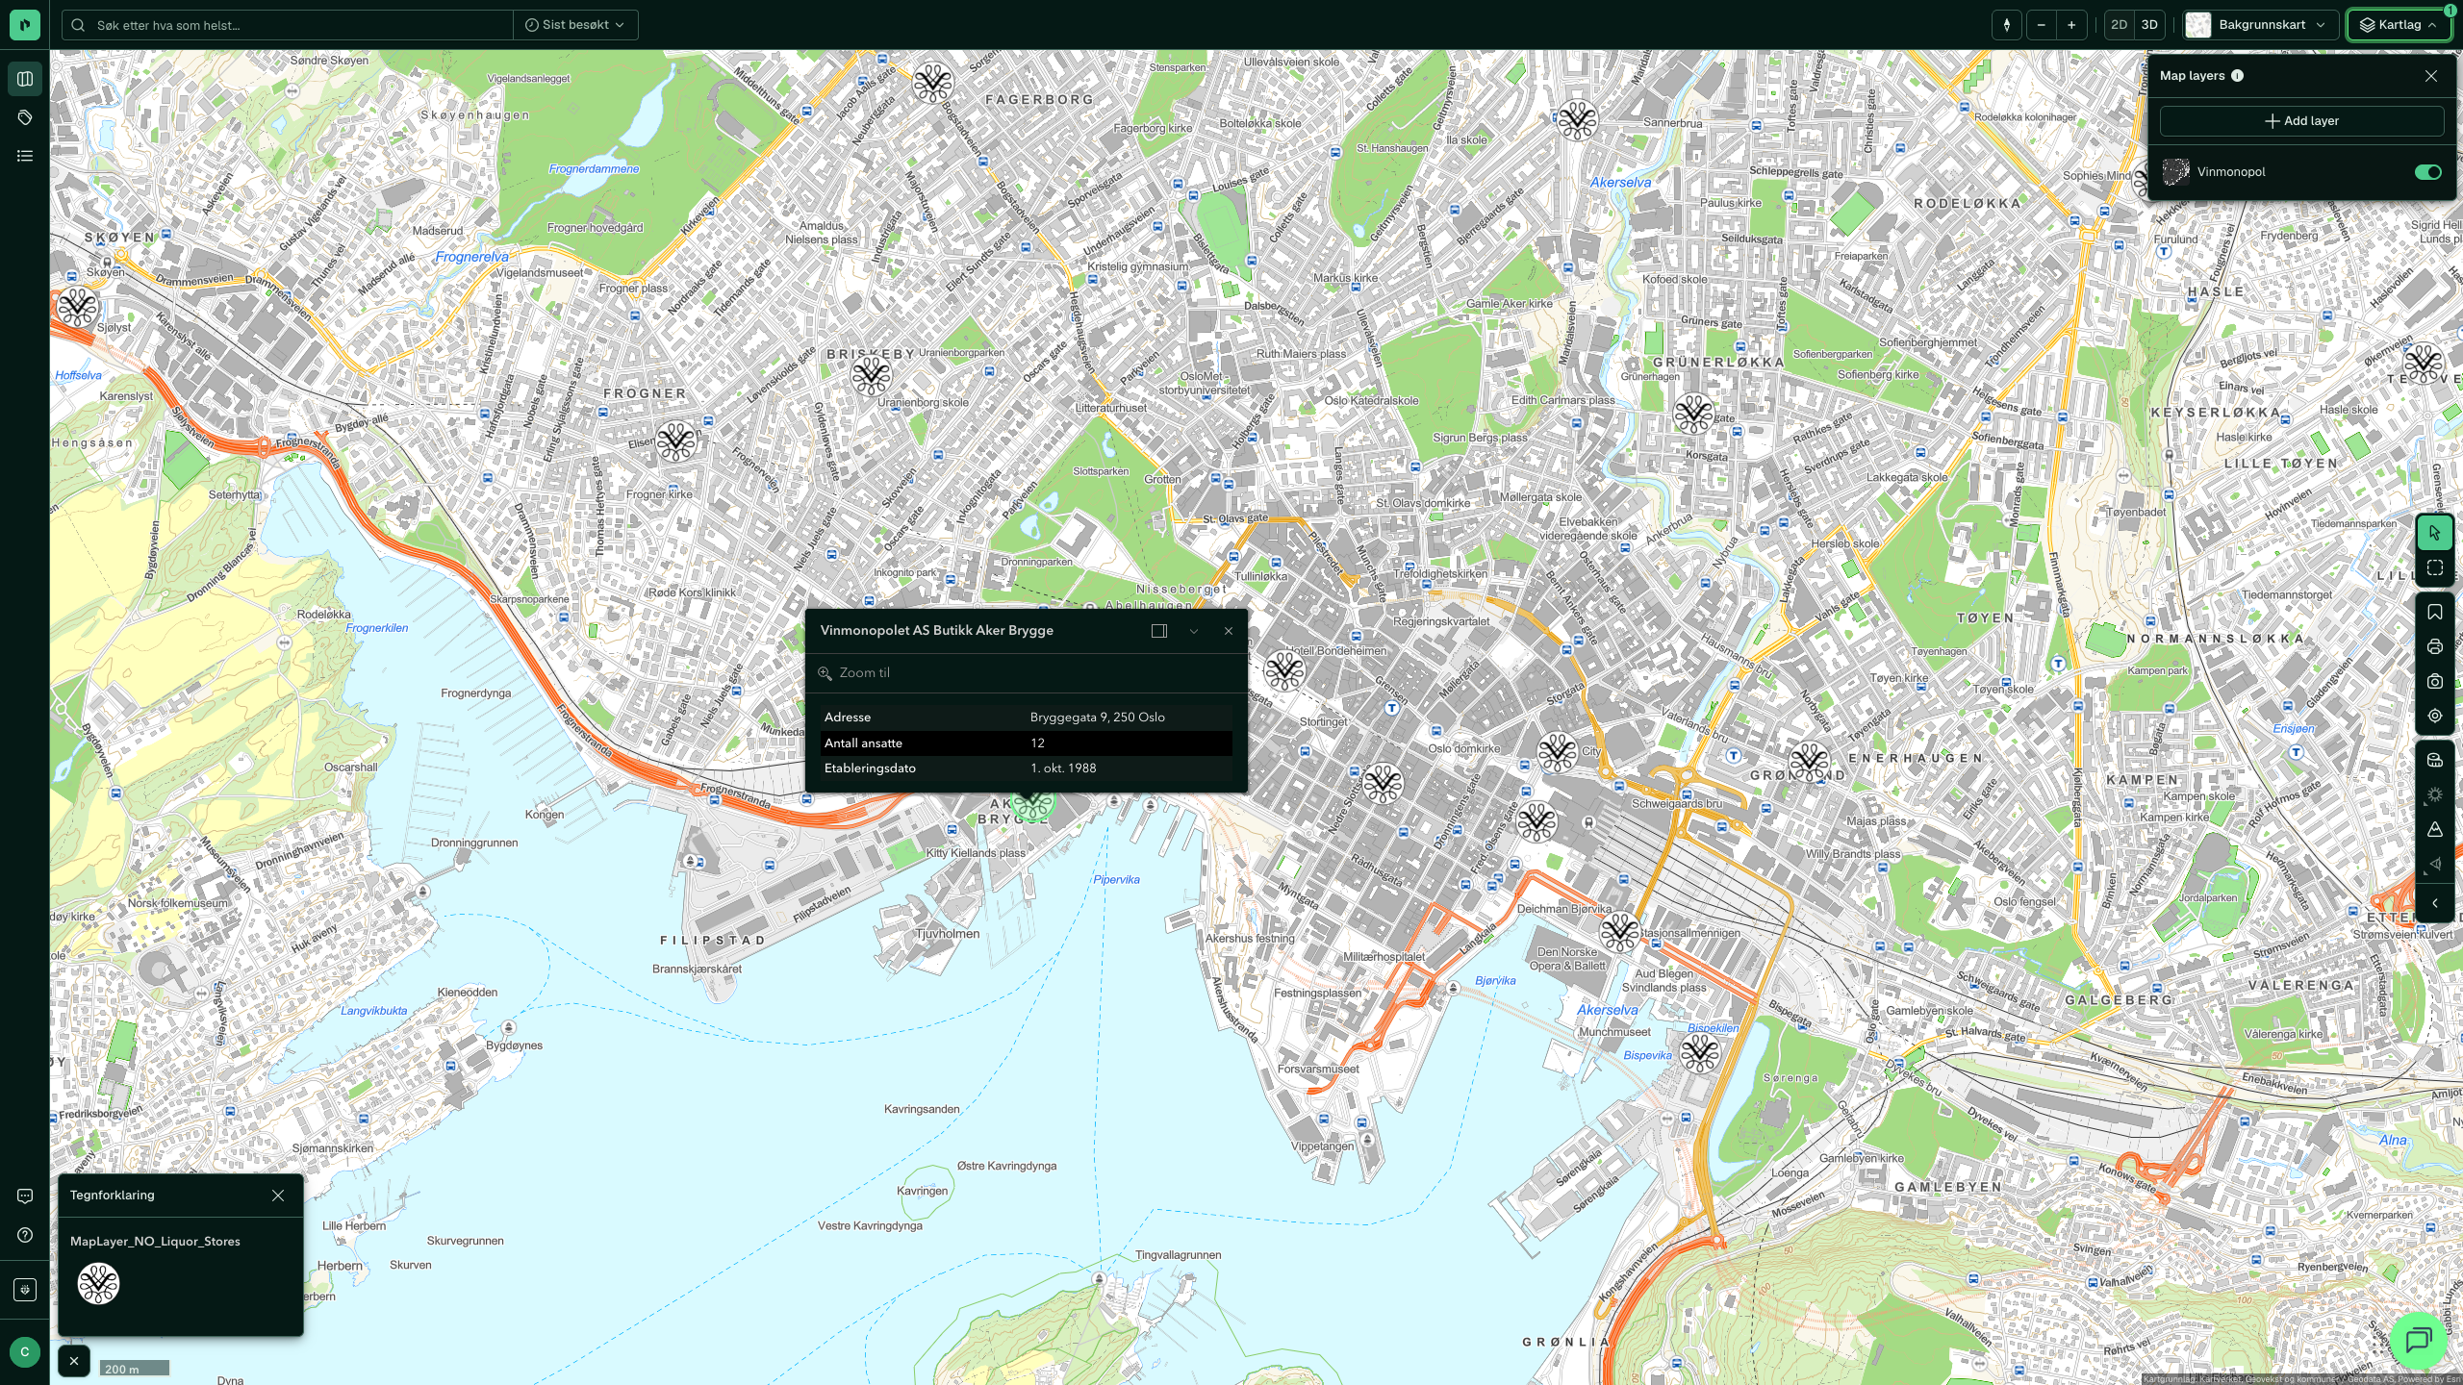The width and height of the screenshot is (2463, 1385).
Task: Open the user profile avatar C
Action: (25, 1351)
